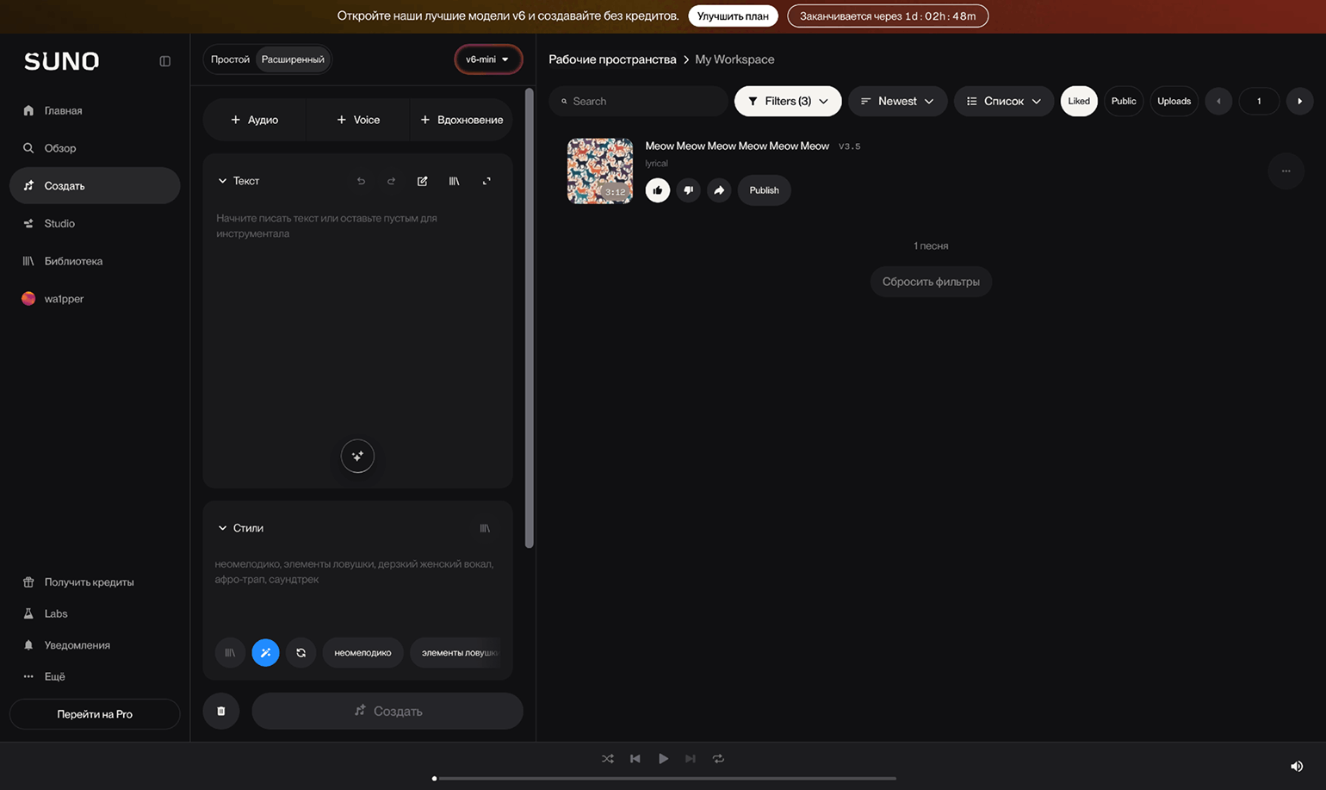The image size is (1326, 790).
Task: Collapse the Стили section chevron
Action: tap(222, 528)
